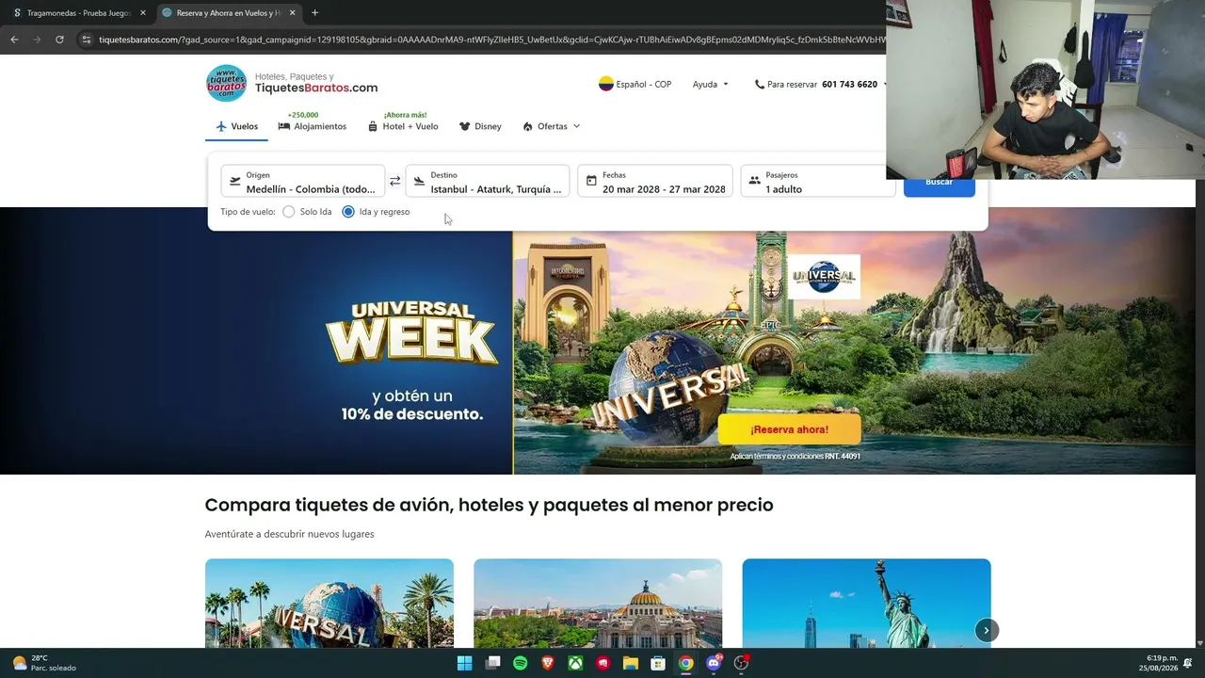This screenshot has height=678, width=1205.
Task: Close the Reserva y Ahorra tab
Action: [x=292, y=13]
